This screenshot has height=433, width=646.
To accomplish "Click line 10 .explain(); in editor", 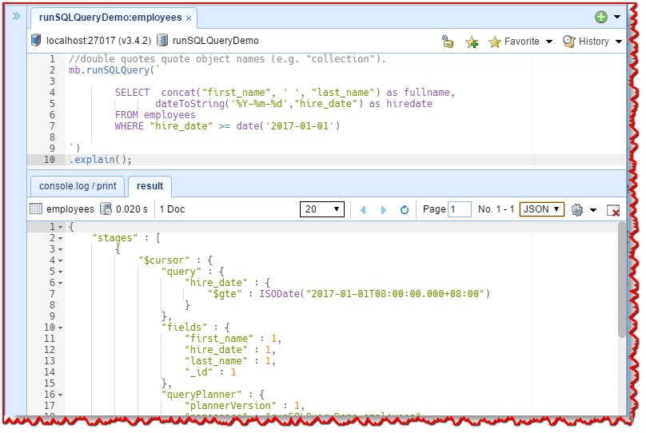I will [x=100, y=160].
